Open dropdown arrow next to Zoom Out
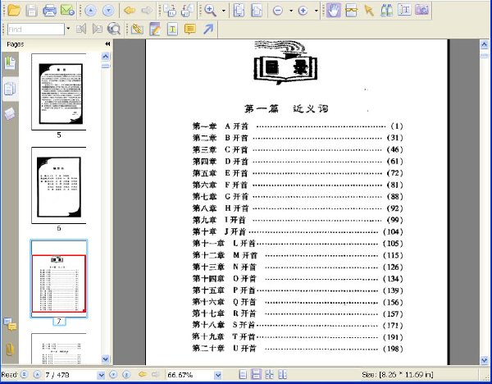Screen dimensions: 492x384 [291, 11]
